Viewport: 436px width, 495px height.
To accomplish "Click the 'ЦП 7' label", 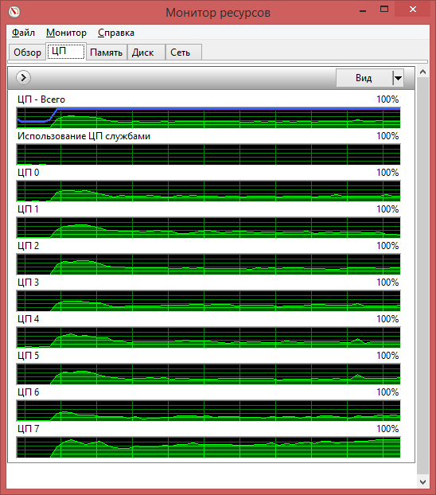I will pos(29,429).
